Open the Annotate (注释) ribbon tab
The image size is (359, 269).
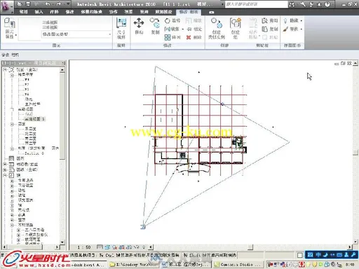coord(54,12)
